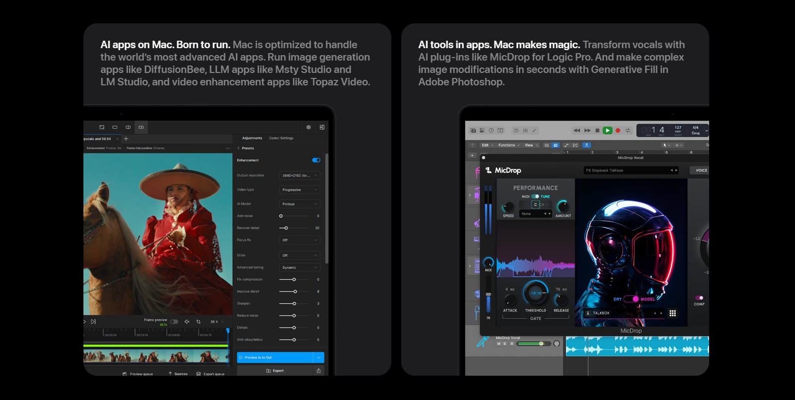This screenshot has height=400, width=795.
Task: Click the VOICE button in MicDrop
Action: click(701, 170)
